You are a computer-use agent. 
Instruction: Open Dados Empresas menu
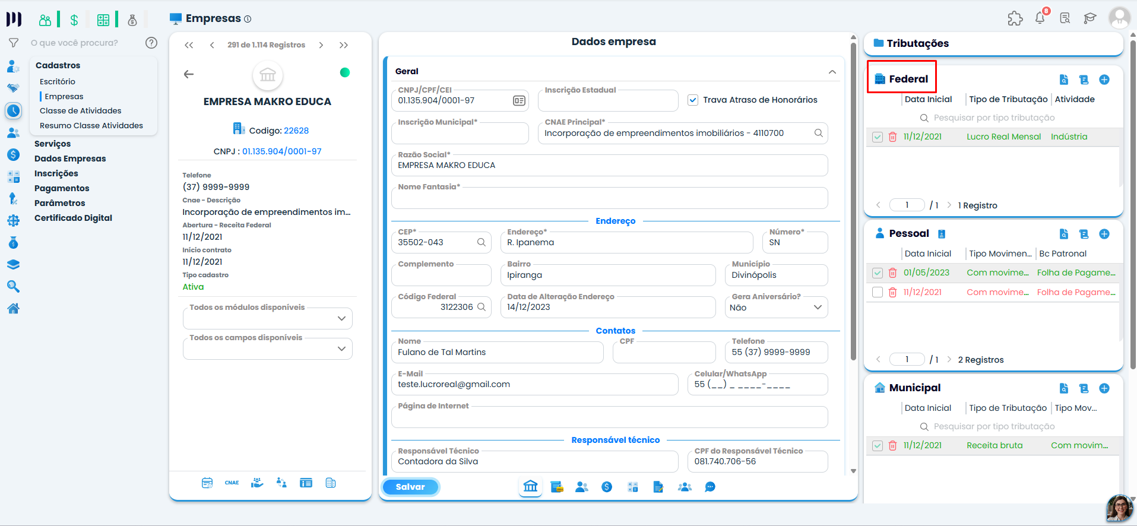pyautogui.click(x=70, y=159)
